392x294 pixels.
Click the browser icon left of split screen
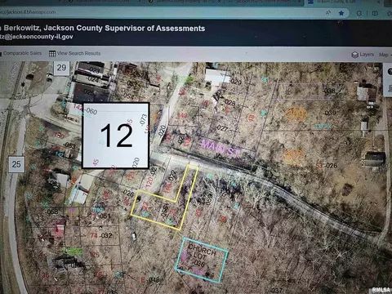click(x=359, y=13)
